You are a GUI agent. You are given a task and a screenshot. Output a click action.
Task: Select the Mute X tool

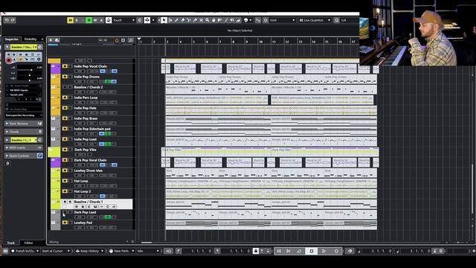[201, 20]
